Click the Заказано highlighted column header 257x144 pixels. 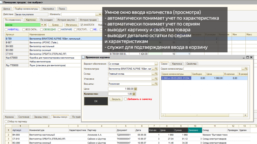click(x=195, y=130)
